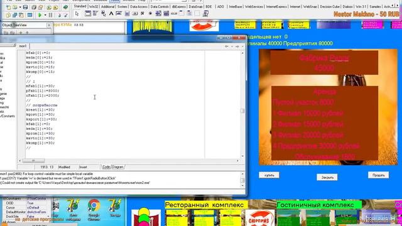Screen dimensions: 402x226
Task: Select the ListBox component icon
Action: coord(158,13)
